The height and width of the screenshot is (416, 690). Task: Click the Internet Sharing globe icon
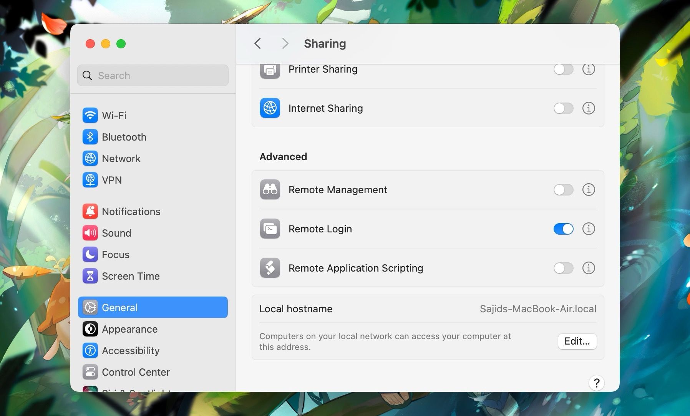[270, 108]
